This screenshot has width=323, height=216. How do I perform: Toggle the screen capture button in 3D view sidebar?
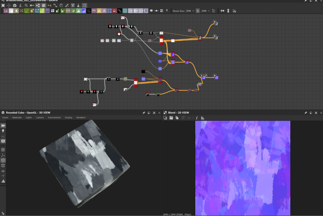pyautogui.click(x=3, y=141)
